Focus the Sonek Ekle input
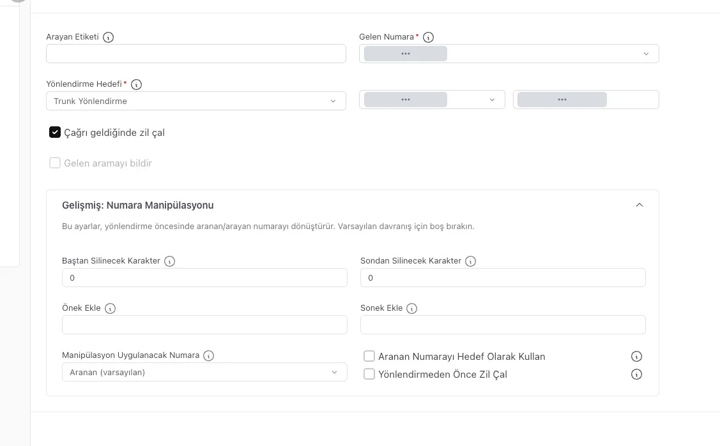720x446 pixels. [x=503, y=325]
